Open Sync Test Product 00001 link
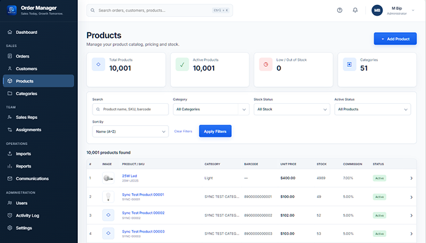The width and height of the screenshot is (426, 243). (x=143, y=194)
